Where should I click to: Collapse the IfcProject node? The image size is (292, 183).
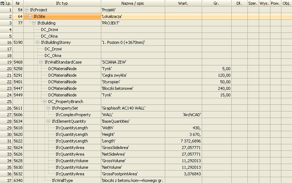(26, 10)
